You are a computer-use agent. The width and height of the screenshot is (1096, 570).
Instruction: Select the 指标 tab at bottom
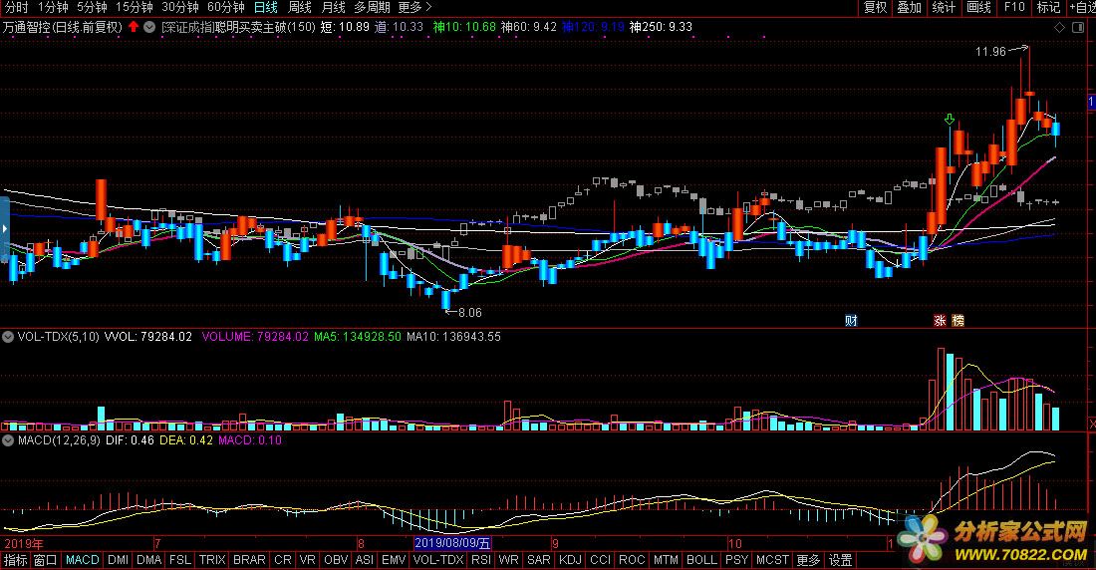(15, 560)
